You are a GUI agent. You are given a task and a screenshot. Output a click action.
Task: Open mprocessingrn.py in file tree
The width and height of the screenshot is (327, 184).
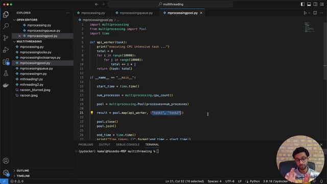click(x=42, y=74)
